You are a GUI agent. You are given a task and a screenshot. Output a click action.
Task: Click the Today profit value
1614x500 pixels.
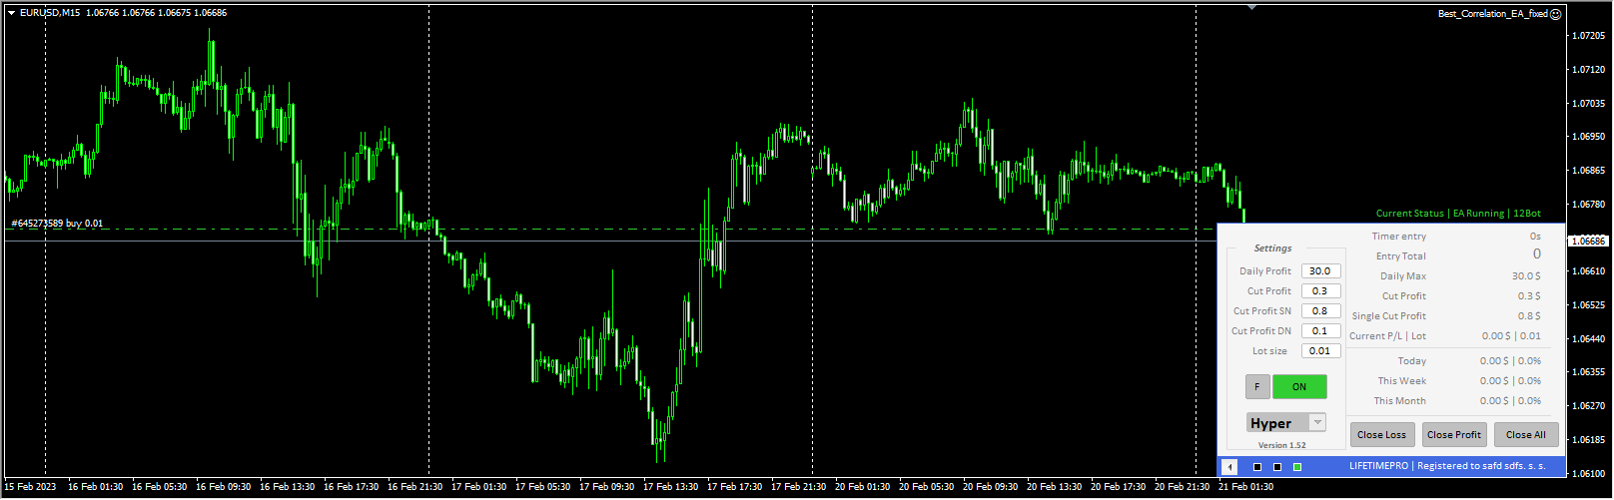[x=1511, y=361]
